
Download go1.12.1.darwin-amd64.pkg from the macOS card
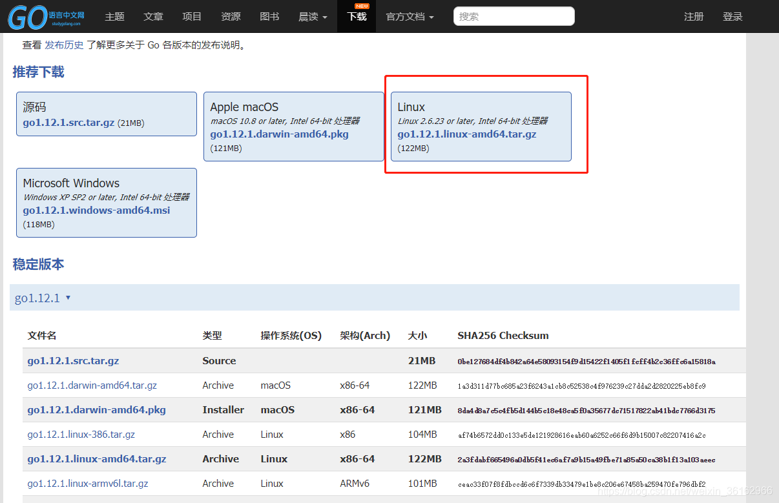279,134
